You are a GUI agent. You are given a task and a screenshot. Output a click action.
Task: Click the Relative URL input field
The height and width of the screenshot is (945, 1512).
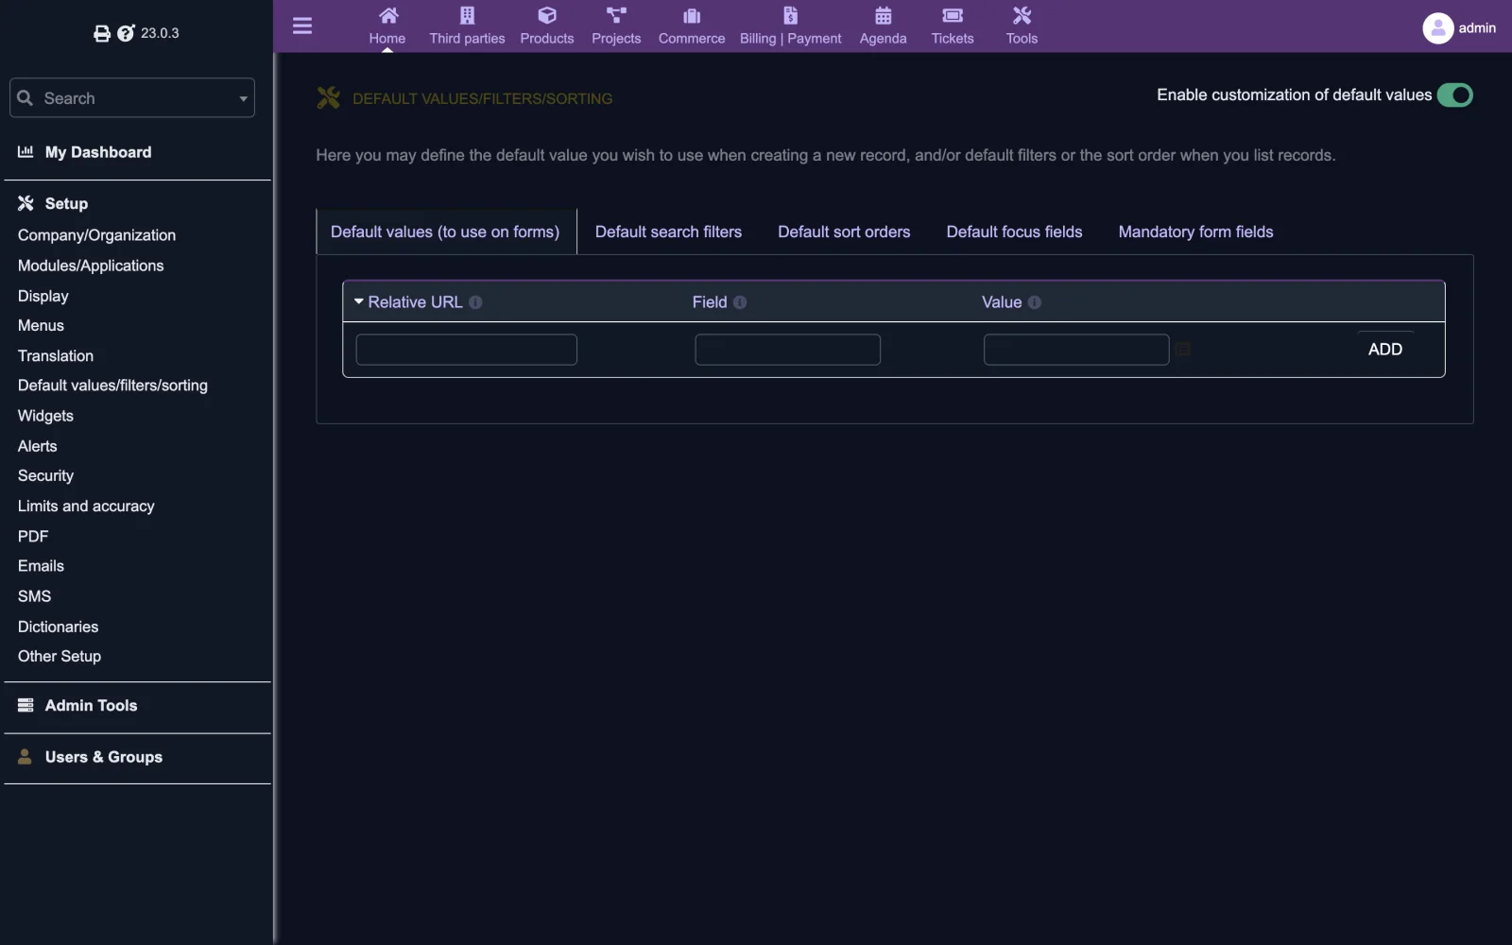point(466,350)
